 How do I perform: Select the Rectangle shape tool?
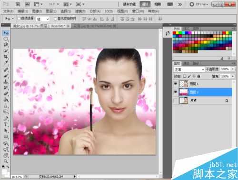6,137
